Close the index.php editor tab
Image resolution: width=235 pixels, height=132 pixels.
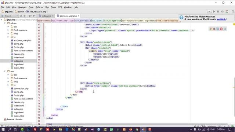pos(53,16)
